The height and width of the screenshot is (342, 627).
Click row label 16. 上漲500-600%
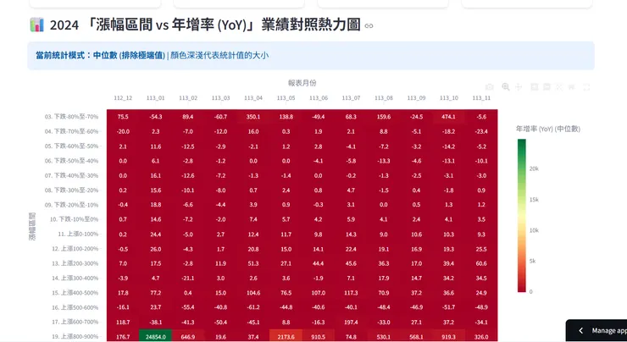click(75, 307)
